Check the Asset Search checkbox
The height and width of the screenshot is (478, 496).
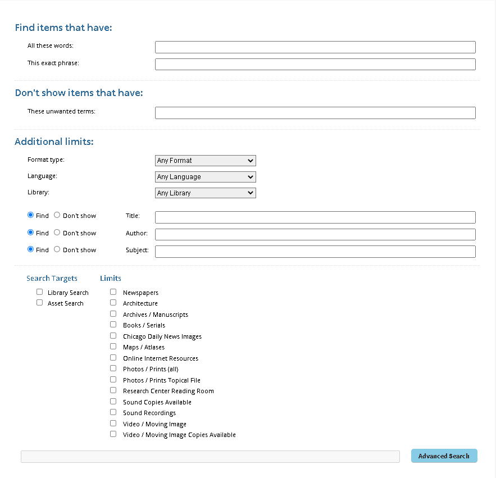[x=39, y=302]
